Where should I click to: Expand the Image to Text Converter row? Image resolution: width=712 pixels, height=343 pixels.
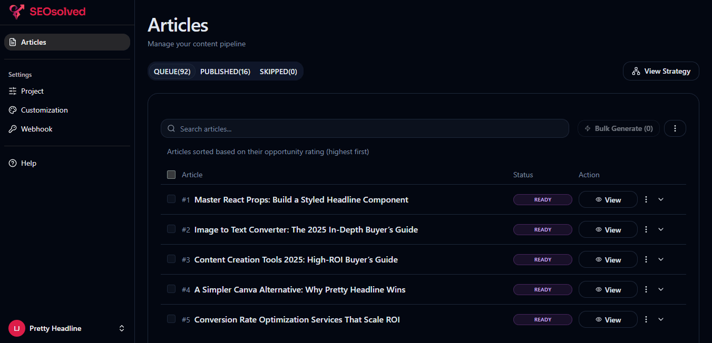[661, 230]
